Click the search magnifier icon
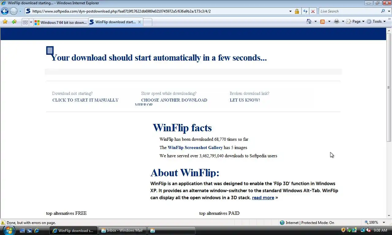The width and height of the screenshot is (392, 235). [383, 11]
